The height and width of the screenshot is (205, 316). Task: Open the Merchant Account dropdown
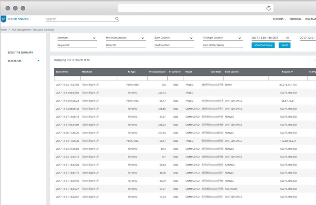click(126, 38)
